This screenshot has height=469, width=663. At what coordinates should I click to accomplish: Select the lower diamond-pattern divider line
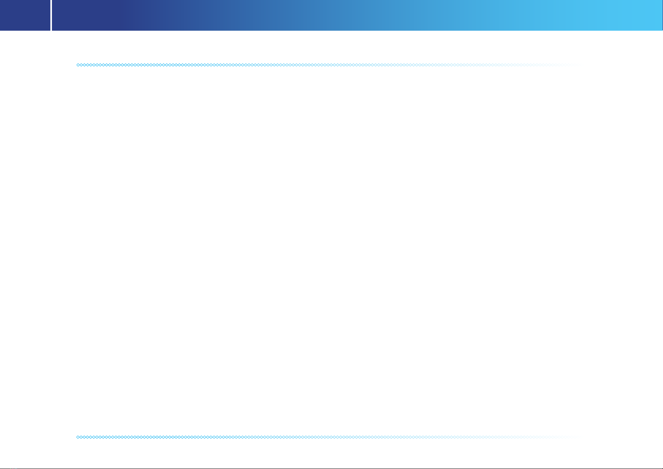(x=327, y=437)
